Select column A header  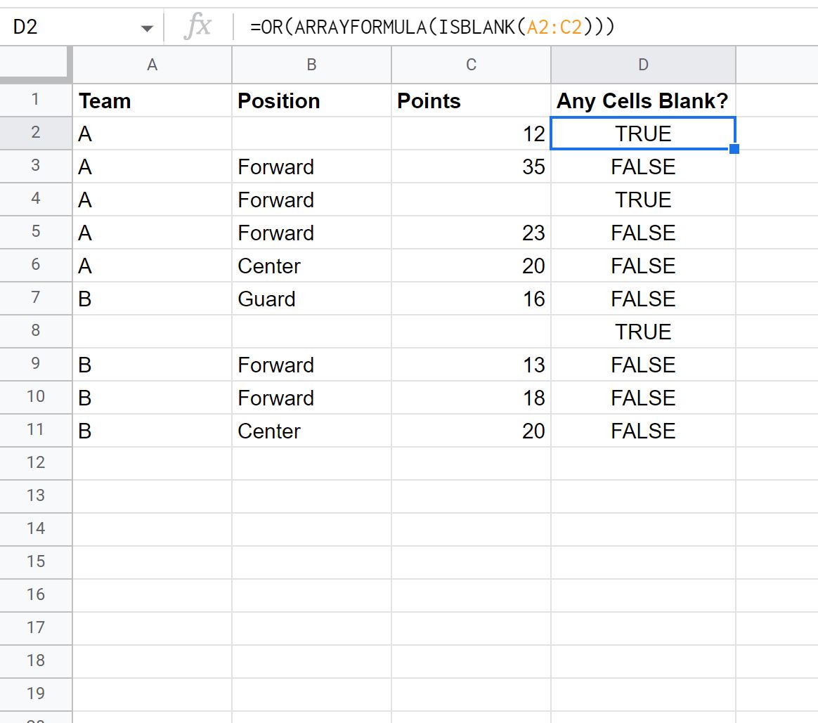[152, 65]
